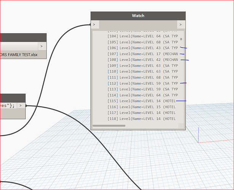Select row [114] LEVEL 64 in Watch
Screen dimensions: 234x190
(143, 95)
